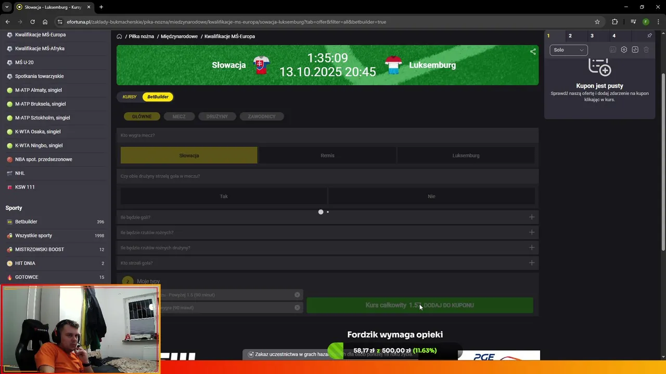Select the ZAWODNICY filter tab
The width and height of the screenshot is (666, 374).
click(x=262, y=116)
